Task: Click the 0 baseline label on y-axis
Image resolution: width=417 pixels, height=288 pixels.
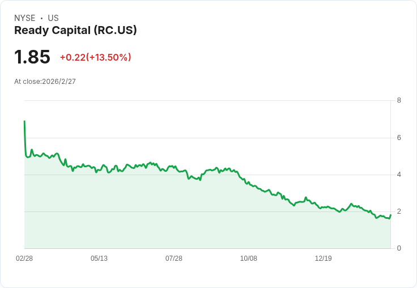Action: coord(399,248)
